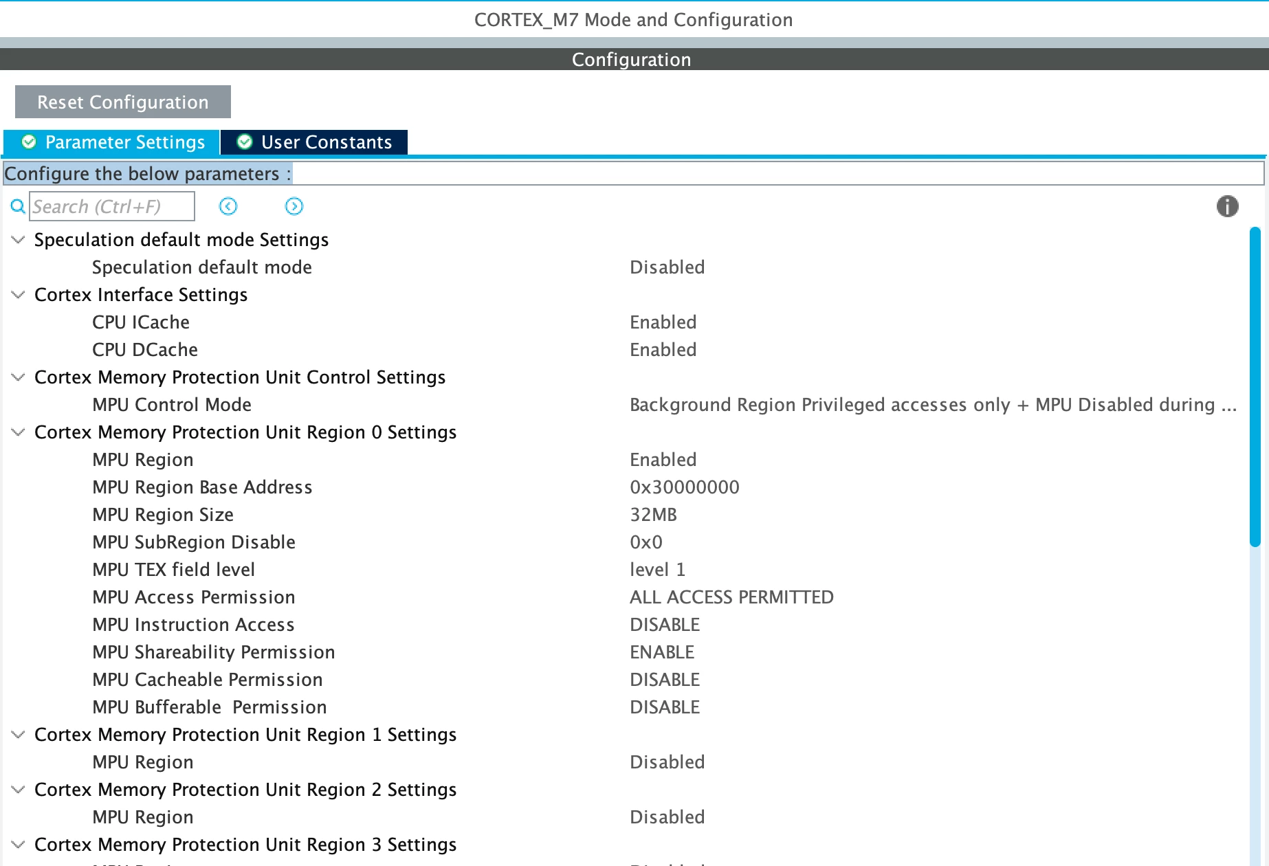
Task: Click the Reset Configuration button
Action: [123, 102]
